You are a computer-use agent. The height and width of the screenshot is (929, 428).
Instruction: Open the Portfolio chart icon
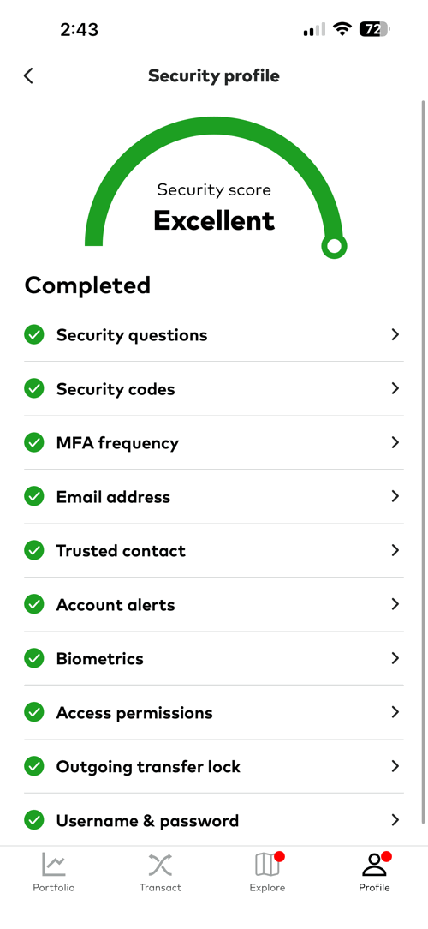point(54,864)
